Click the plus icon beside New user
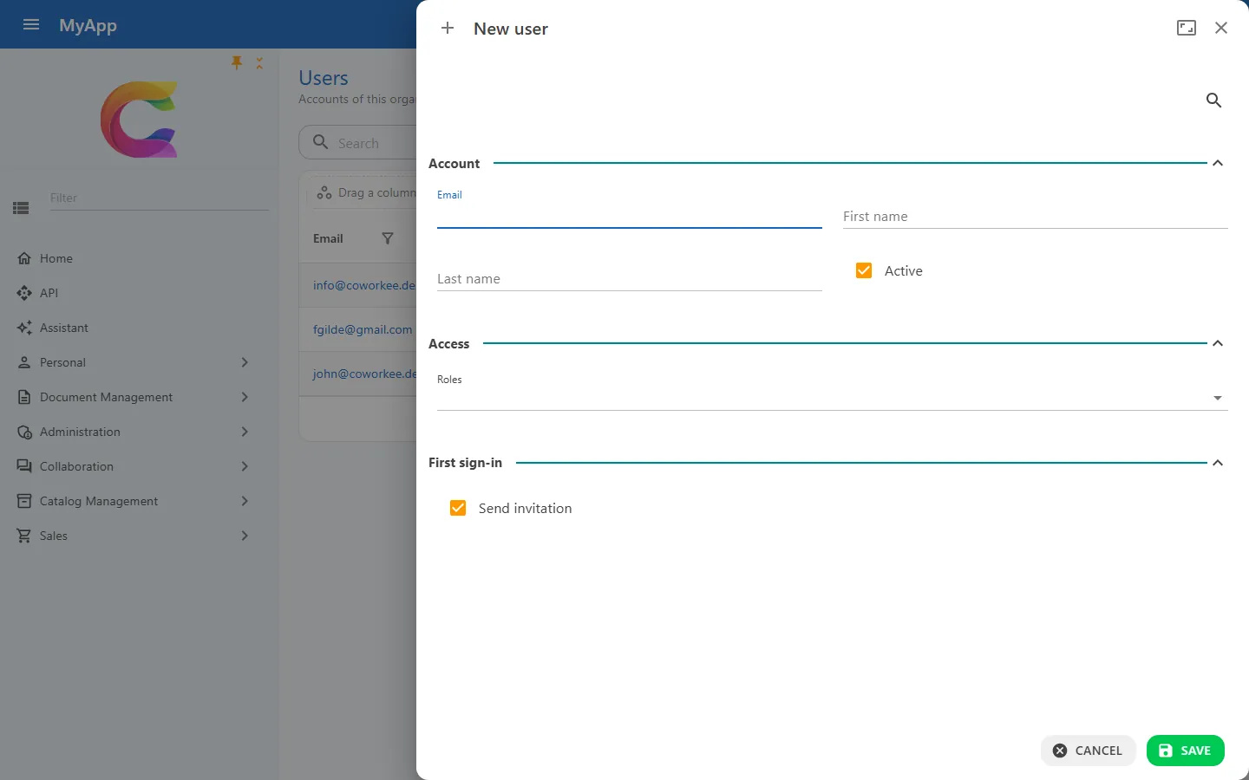 (448, 28)
